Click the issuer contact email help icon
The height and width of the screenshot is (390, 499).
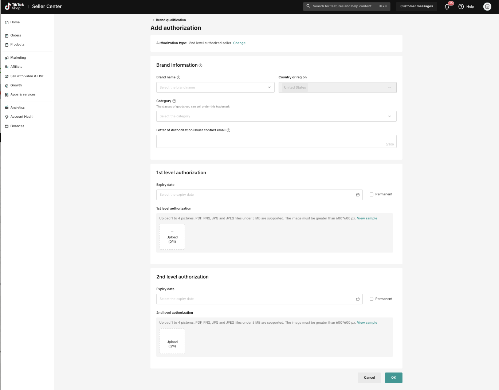(228, 130)
